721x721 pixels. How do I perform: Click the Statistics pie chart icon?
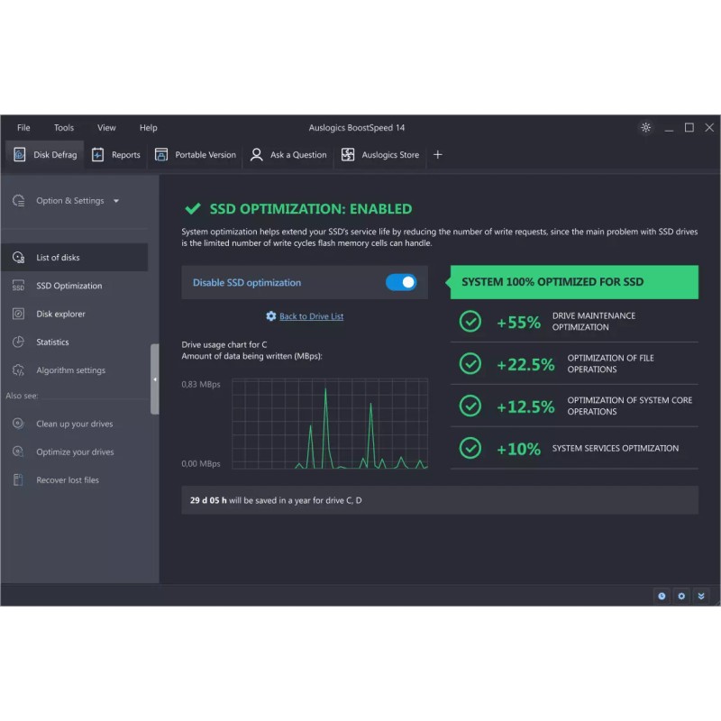[x=18, y=342]
